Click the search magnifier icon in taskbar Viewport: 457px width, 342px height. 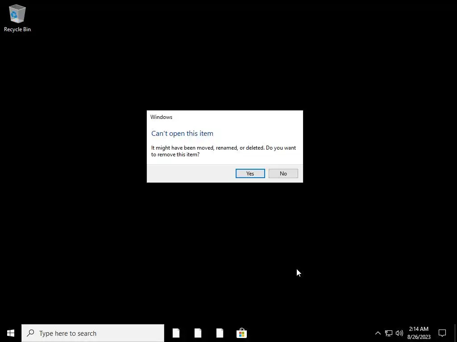coord(30,333)
